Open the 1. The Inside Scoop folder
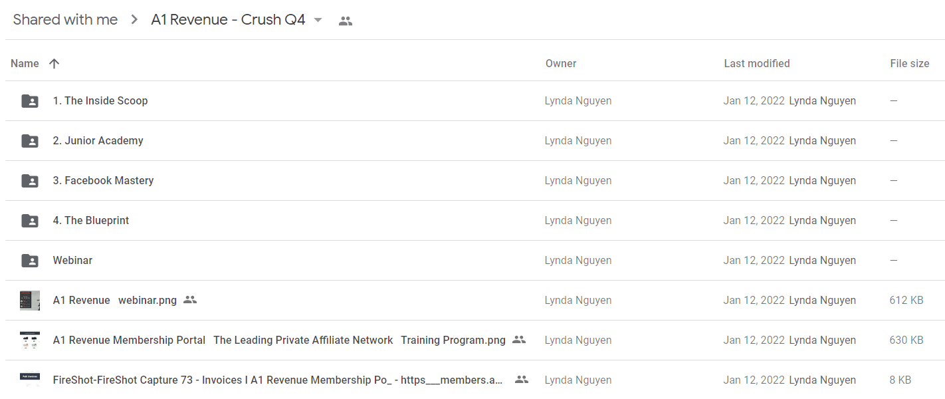Image resolution: width=945 pixels, height=399 pixels. click(x=100, y=101)
